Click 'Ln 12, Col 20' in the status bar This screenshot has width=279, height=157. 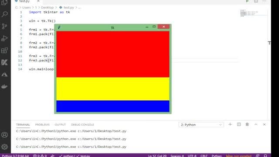(x=157, y=156)
